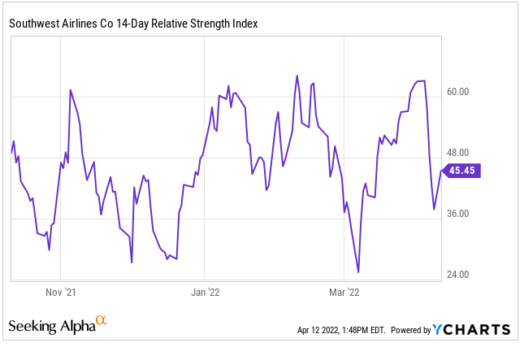Screen dimensions: 524x347
Task: Select the 36.00 y-axis label
Action: (x=460, y=214)
